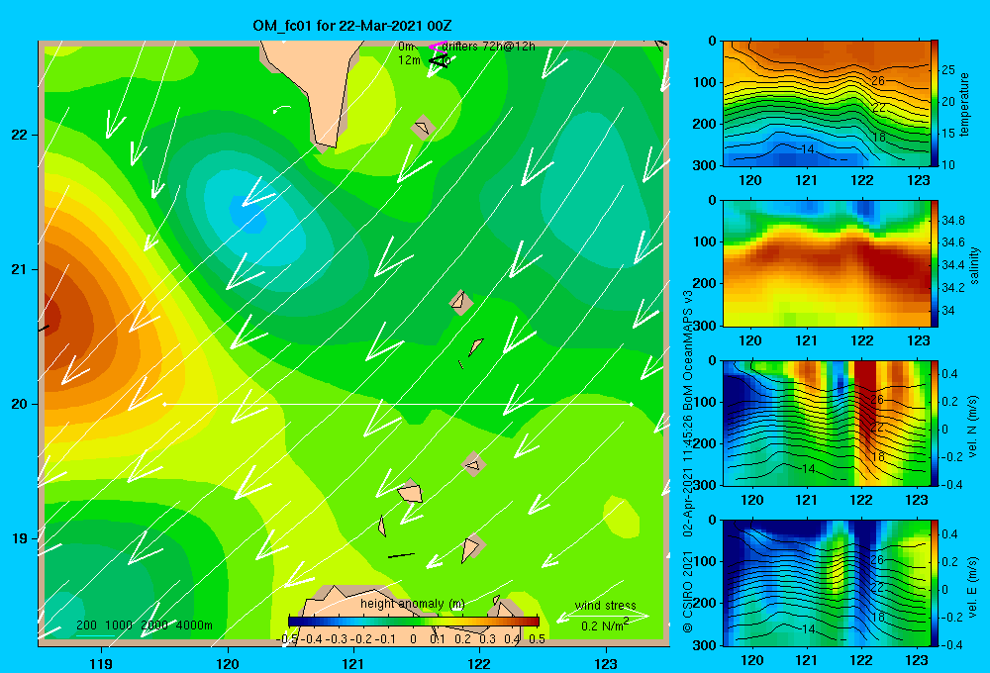Screen dimensions: 990x673
Task: Open the vel. N section panel
Action: [x=827, y=423]
